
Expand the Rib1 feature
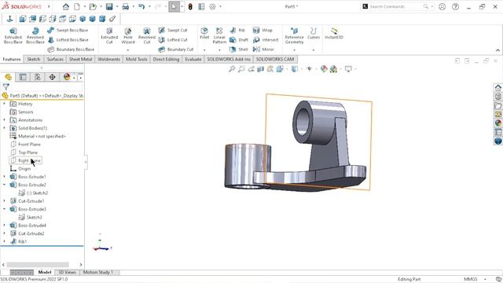click(x=4, y=241)
